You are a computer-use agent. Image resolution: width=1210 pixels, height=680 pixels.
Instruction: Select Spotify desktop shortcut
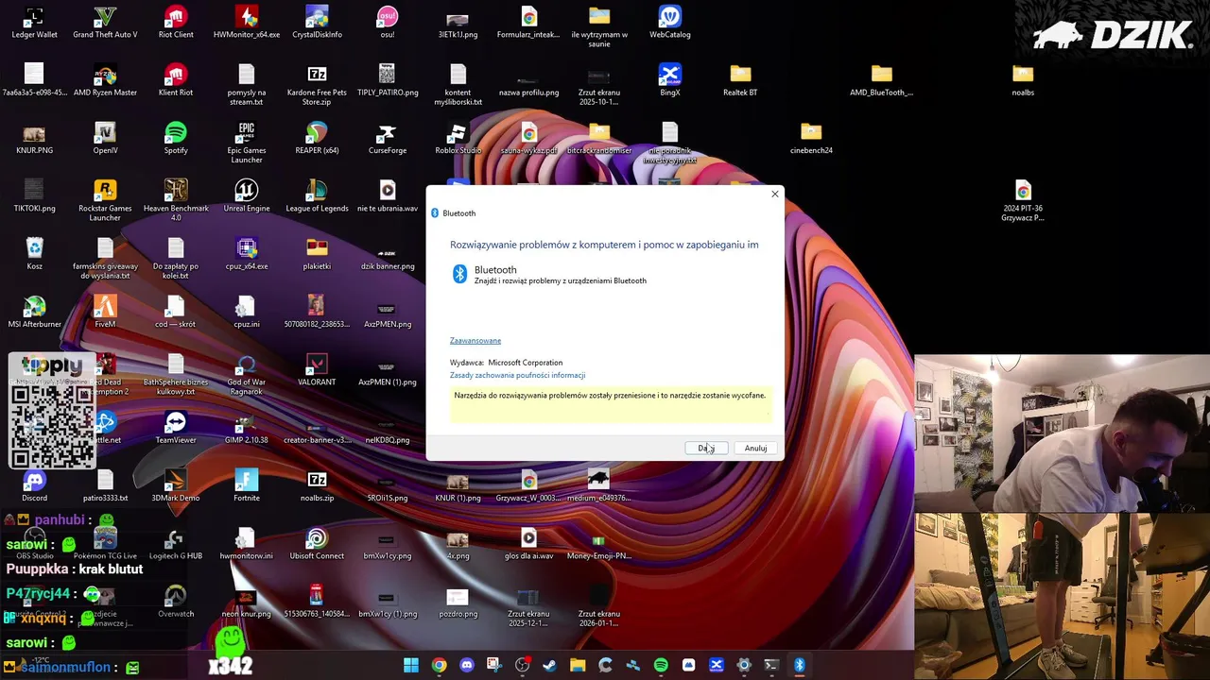(x=176, y=139)
